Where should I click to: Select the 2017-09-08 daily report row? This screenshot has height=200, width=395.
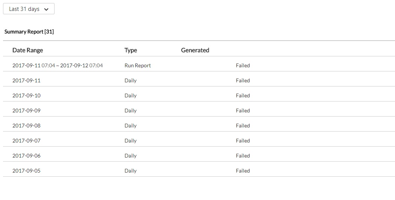[26, 126]
